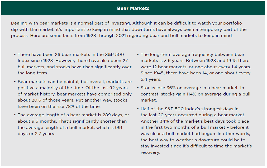Viewport: 267px width, 168px height.
Task: Click the 'about 20.6 of those years' text
Action: pos(42,100)
